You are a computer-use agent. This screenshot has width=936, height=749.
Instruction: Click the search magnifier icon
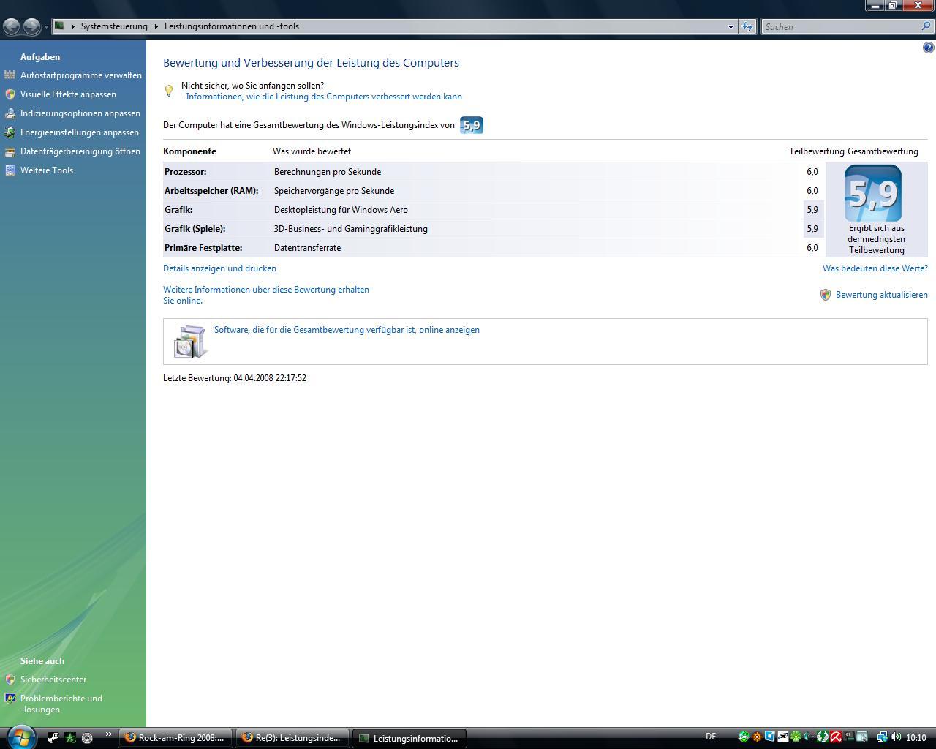(927, 26)
